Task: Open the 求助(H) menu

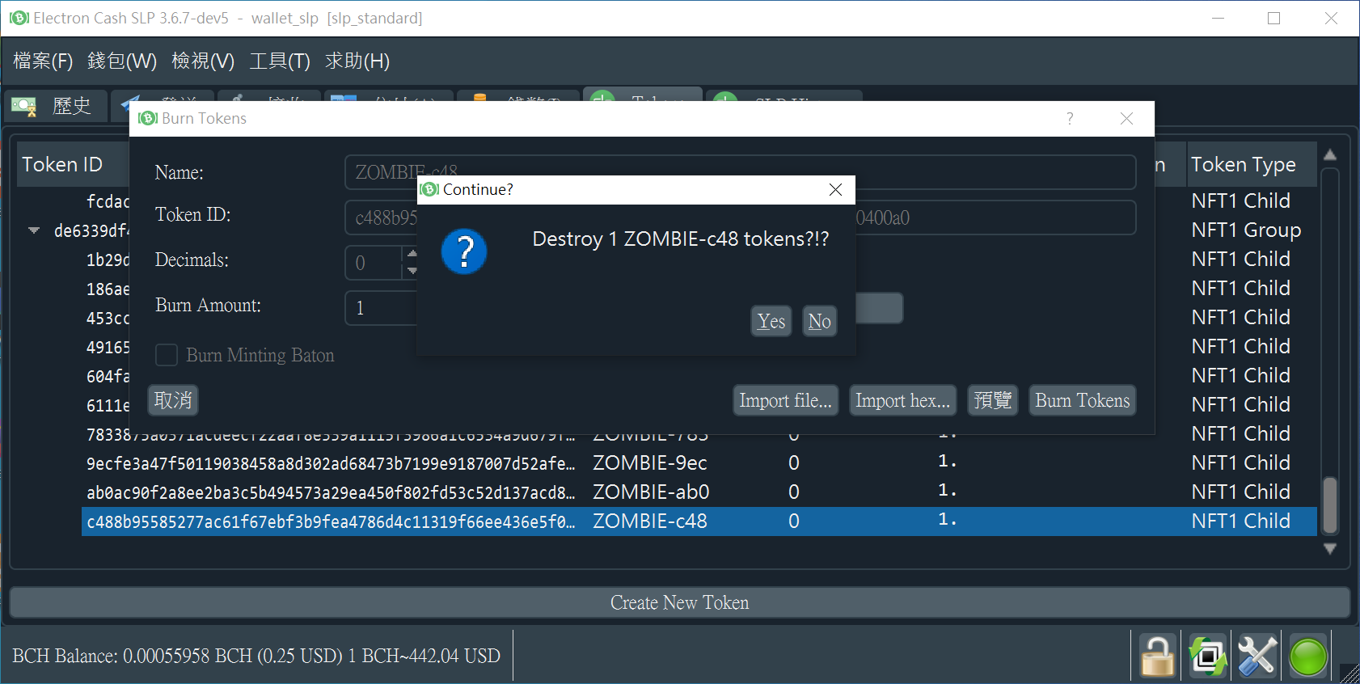Action: point(357,61)
